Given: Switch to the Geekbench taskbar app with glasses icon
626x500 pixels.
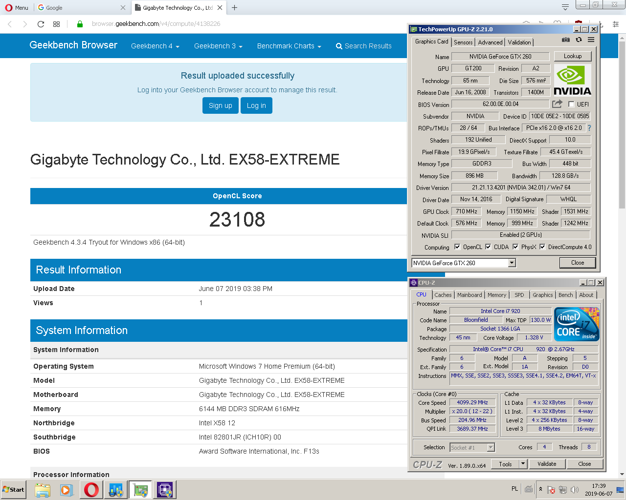Looking at the screenshot, I should tap(115, 490).
